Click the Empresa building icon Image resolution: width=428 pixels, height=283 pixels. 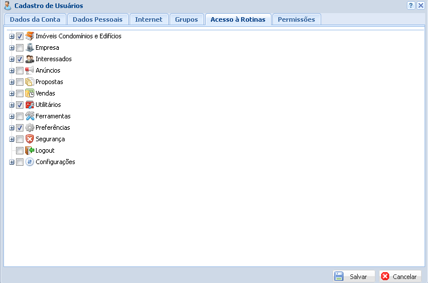(x=30, y=47)
